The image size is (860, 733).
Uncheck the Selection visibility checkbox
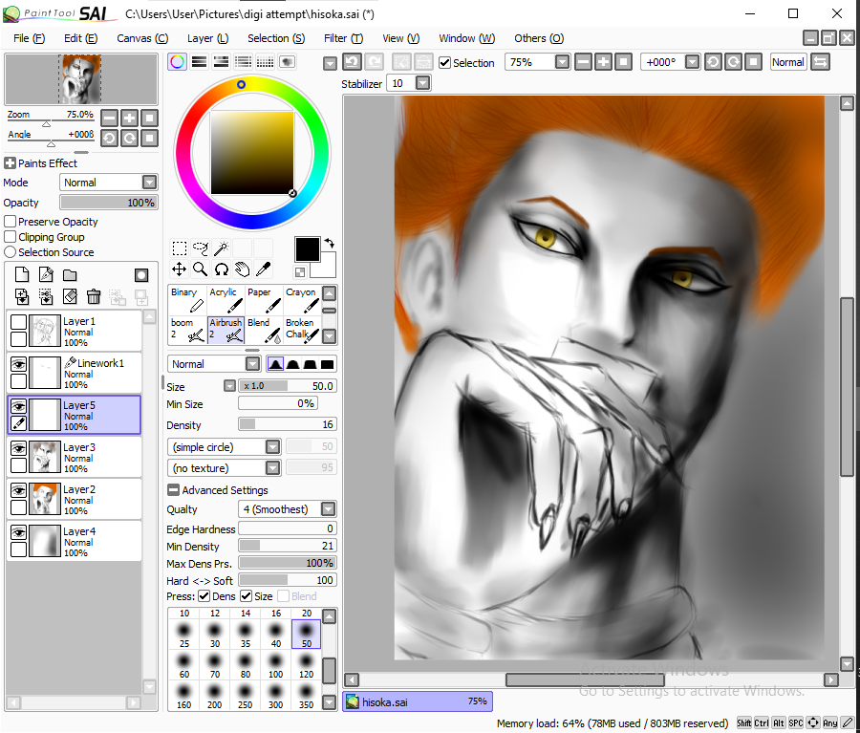[444, 63]
